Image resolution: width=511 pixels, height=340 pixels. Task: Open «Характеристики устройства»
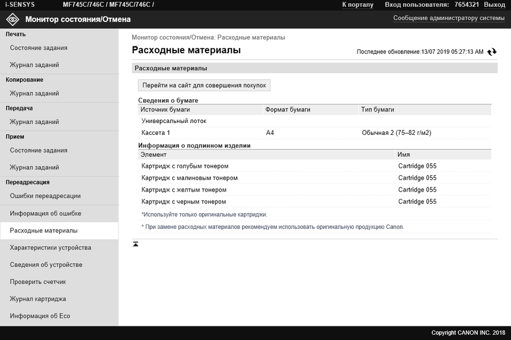coord(50,248)
